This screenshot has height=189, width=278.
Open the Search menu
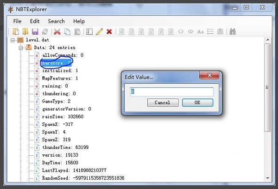pos(56,21)
